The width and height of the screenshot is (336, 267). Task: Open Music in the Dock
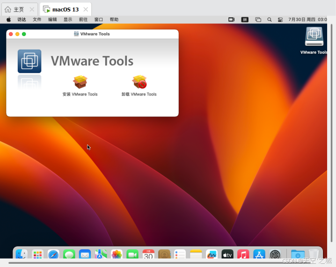[x=243, y=254]
